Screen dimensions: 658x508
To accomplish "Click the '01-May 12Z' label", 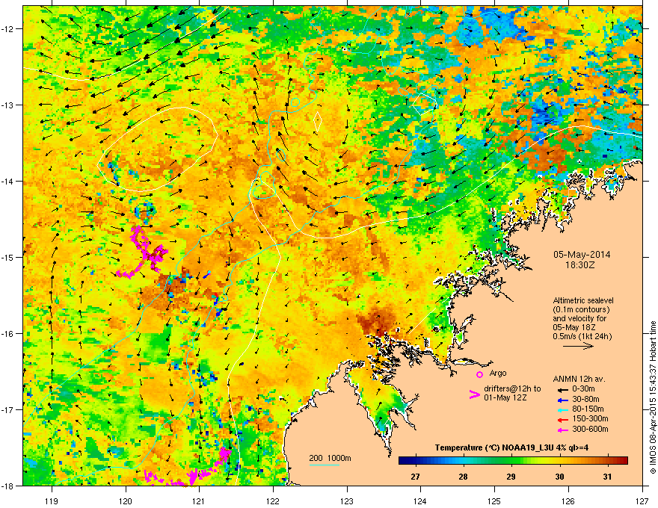I will pyautogui.click(x=505, y=397).
